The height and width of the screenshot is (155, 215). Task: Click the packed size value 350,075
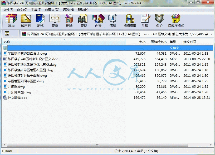pos(160,75)
